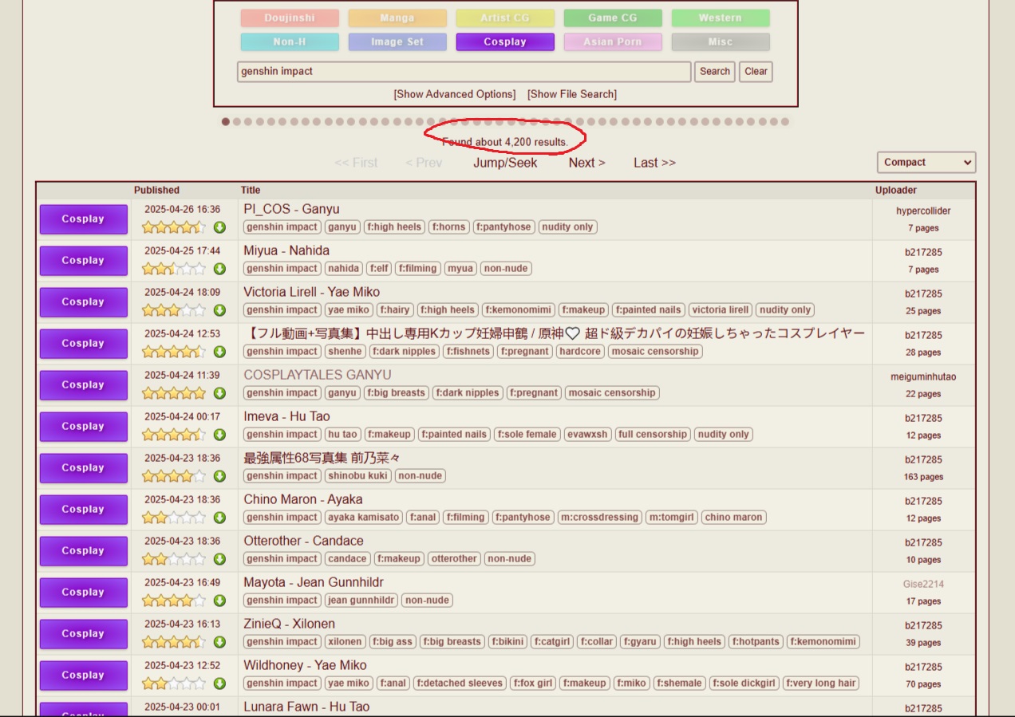Open the Compact display mode dropdown

(x=926, y=162)
